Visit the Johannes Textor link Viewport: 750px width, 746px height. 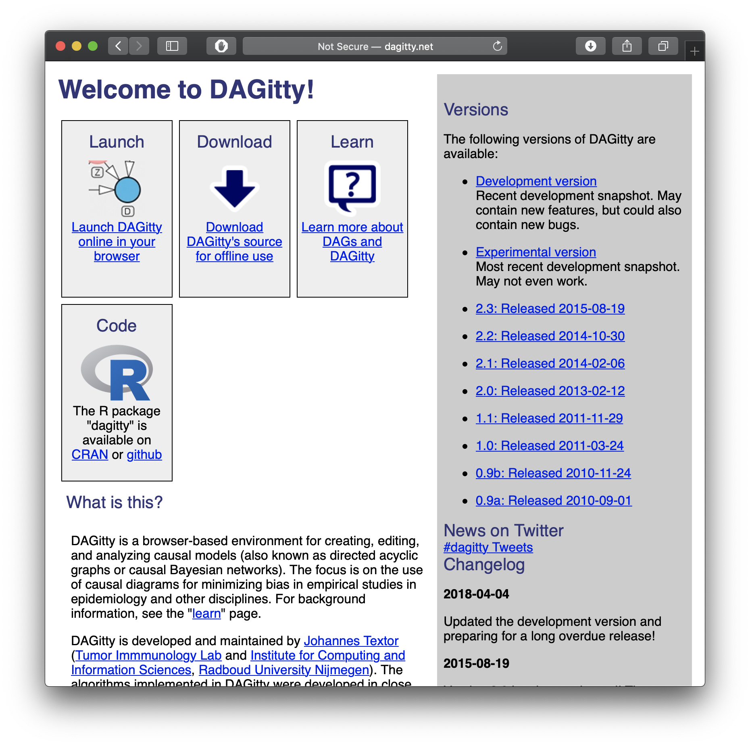tap(351, 641)
